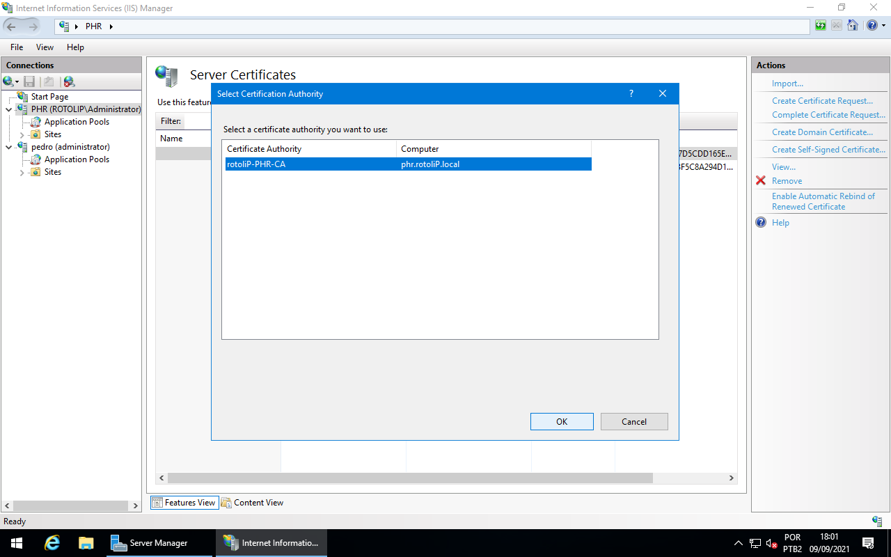The width and height of the screenshot is (891, 557).
Task: Open the File menu
Action: (x=17, y=47)
